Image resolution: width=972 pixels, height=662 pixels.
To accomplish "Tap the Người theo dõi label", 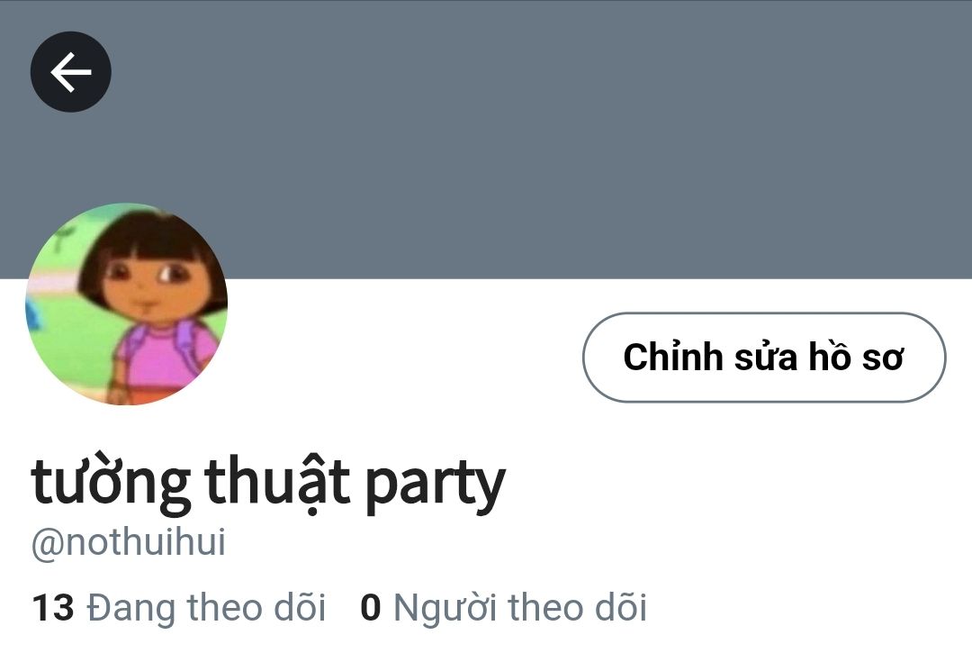I will 520,608.
